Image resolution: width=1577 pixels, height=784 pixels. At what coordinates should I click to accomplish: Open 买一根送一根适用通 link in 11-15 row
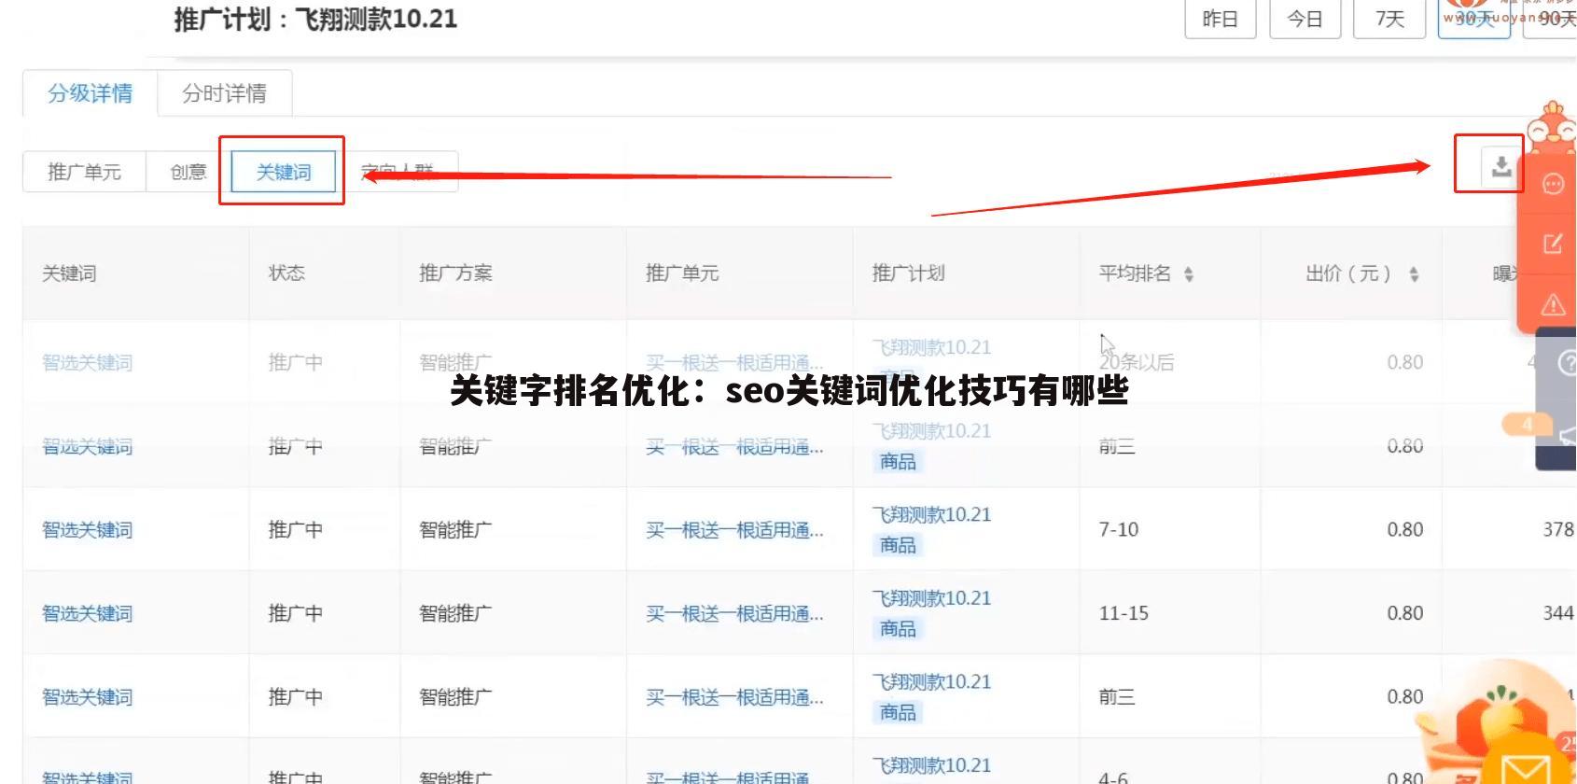735,614
